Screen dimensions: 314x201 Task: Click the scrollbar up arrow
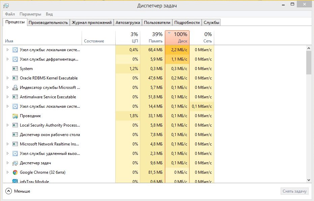pos(309,48)
